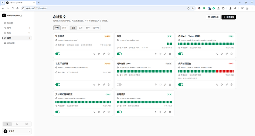
Task: Edit the 对象存储 CDN monitor
Action: [x=165, y=85]
